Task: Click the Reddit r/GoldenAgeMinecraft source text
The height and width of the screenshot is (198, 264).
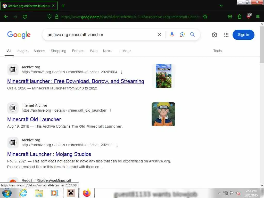Action: coord(46,180)
